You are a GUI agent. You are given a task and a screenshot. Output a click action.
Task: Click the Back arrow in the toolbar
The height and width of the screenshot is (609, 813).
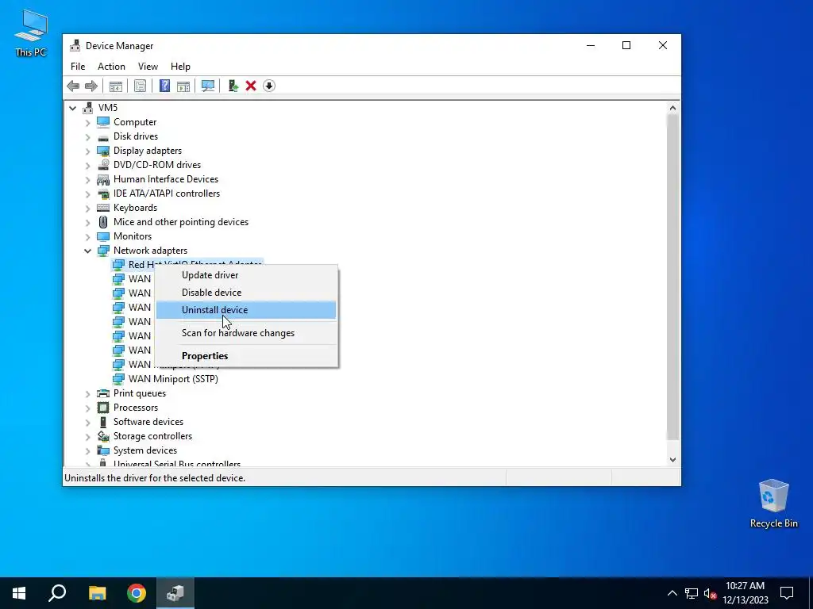(73, 86)
